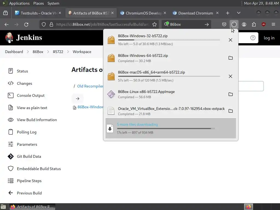Open the 86Box breadcrumb link
The width and height of the screenshot is (280, 210).
pos(38,52)
